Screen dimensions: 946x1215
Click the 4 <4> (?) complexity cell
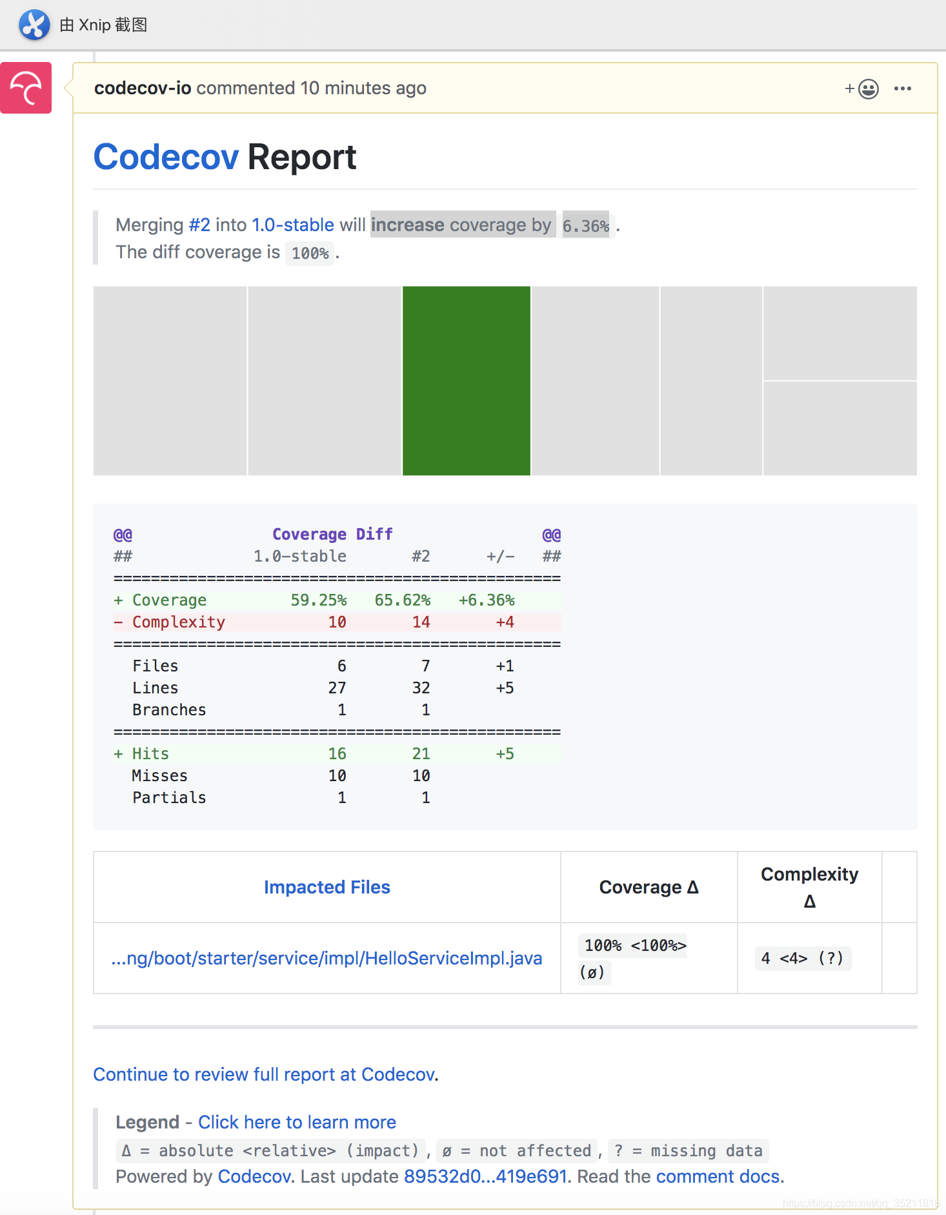(803, 958)
